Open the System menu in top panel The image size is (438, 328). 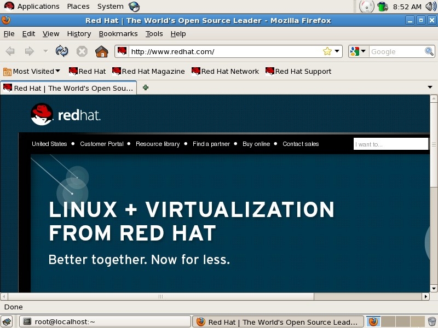111,7
